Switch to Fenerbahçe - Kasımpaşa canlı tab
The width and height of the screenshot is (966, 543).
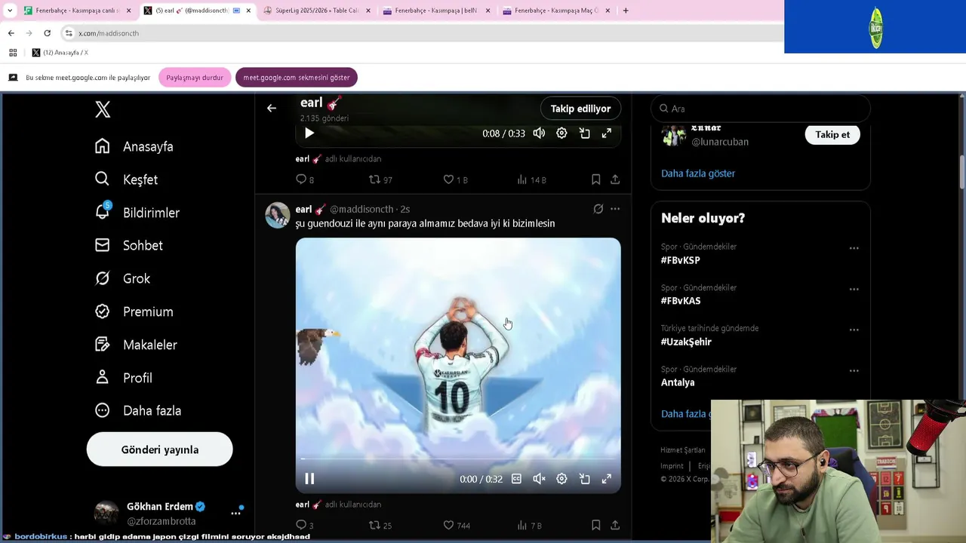tap(76, 11)
